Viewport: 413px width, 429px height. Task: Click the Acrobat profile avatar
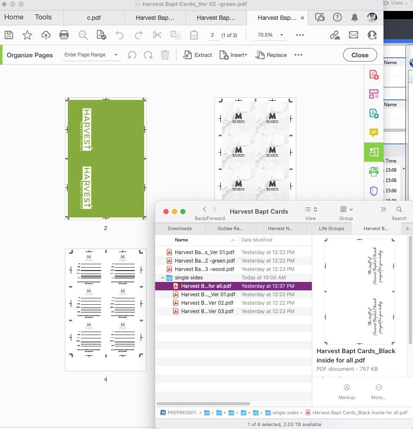[x=372, y=18]
